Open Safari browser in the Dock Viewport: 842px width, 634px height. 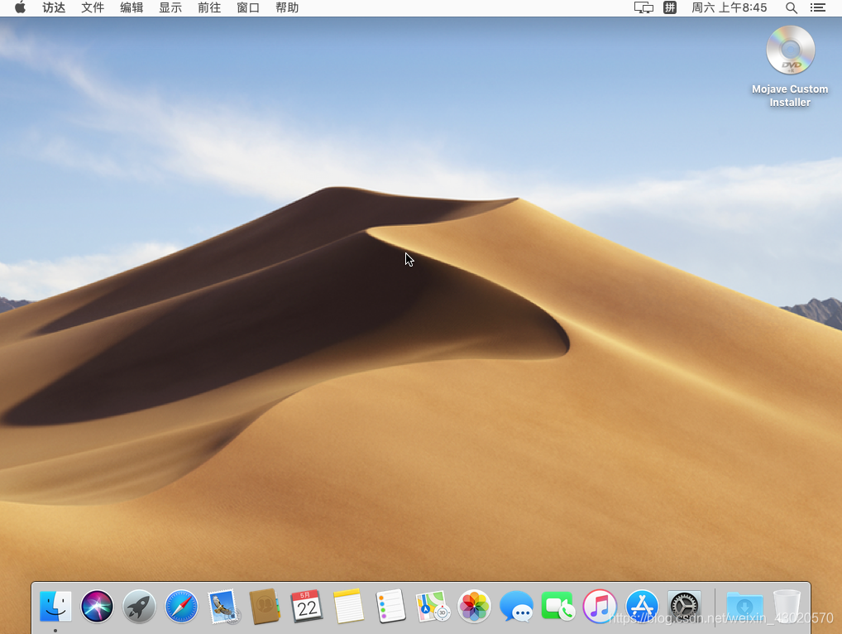[181, 607]
